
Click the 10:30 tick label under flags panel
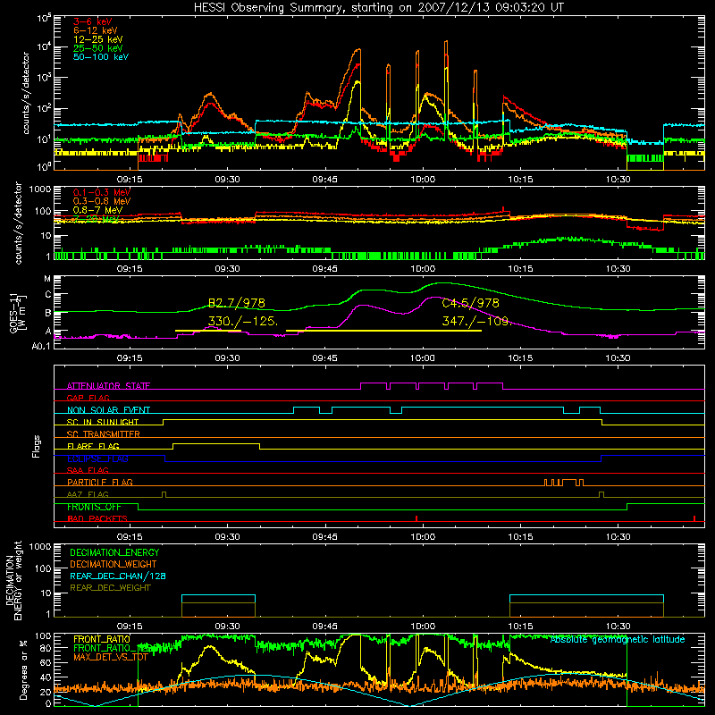[618, 537]
